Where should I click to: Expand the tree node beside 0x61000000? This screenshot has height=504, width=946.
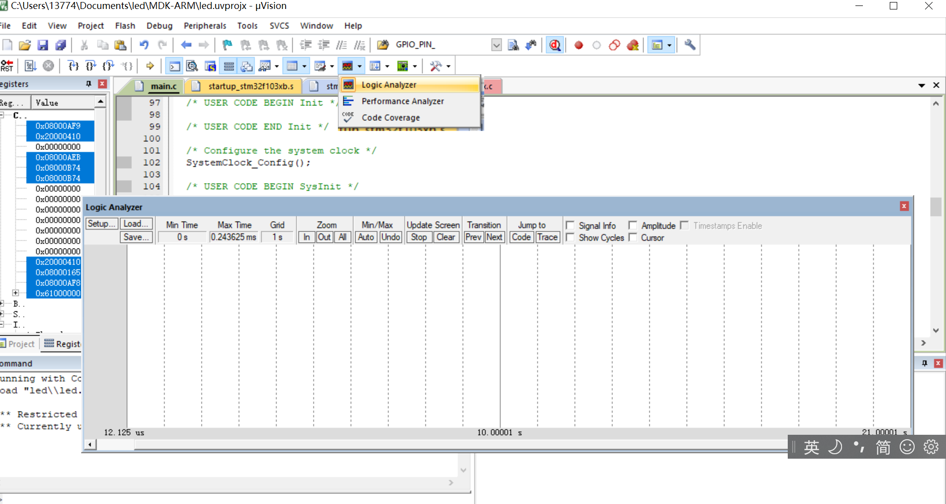pyautogui.click(x=15, y=293)
